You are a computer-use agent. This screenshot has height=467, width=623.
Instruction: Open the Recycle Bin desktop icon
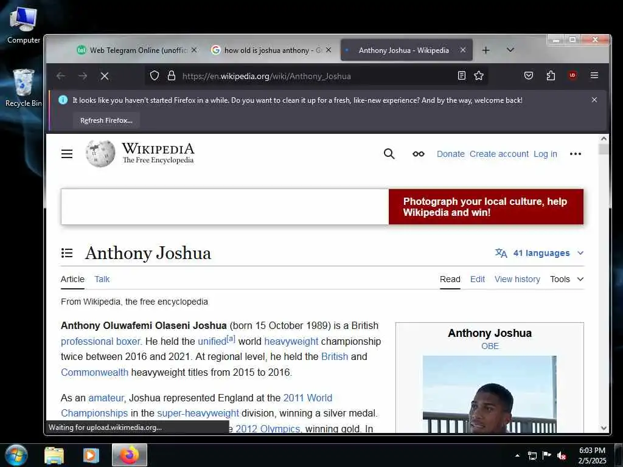click(x=24, y=88)
